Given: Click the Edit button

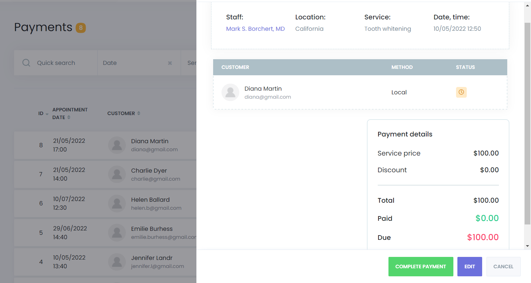Looking at the screenshot, I should coord(469,267).
